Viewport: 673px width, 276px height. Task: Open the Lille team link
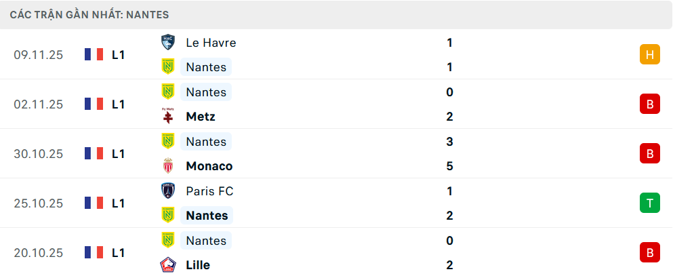198,265
